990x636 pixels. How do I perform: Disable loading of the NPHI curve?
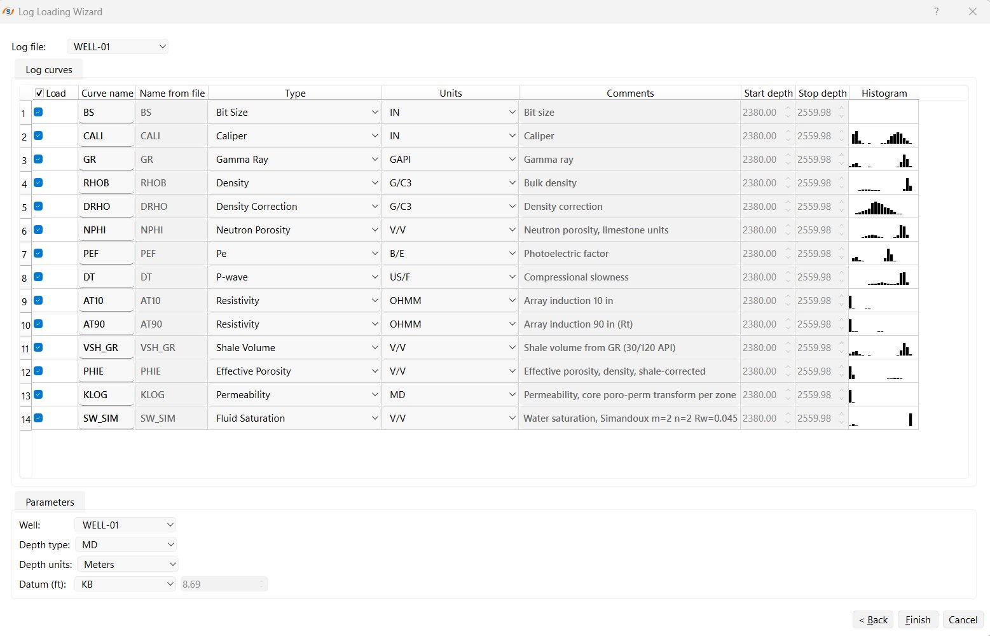click(x=38, y=230)
